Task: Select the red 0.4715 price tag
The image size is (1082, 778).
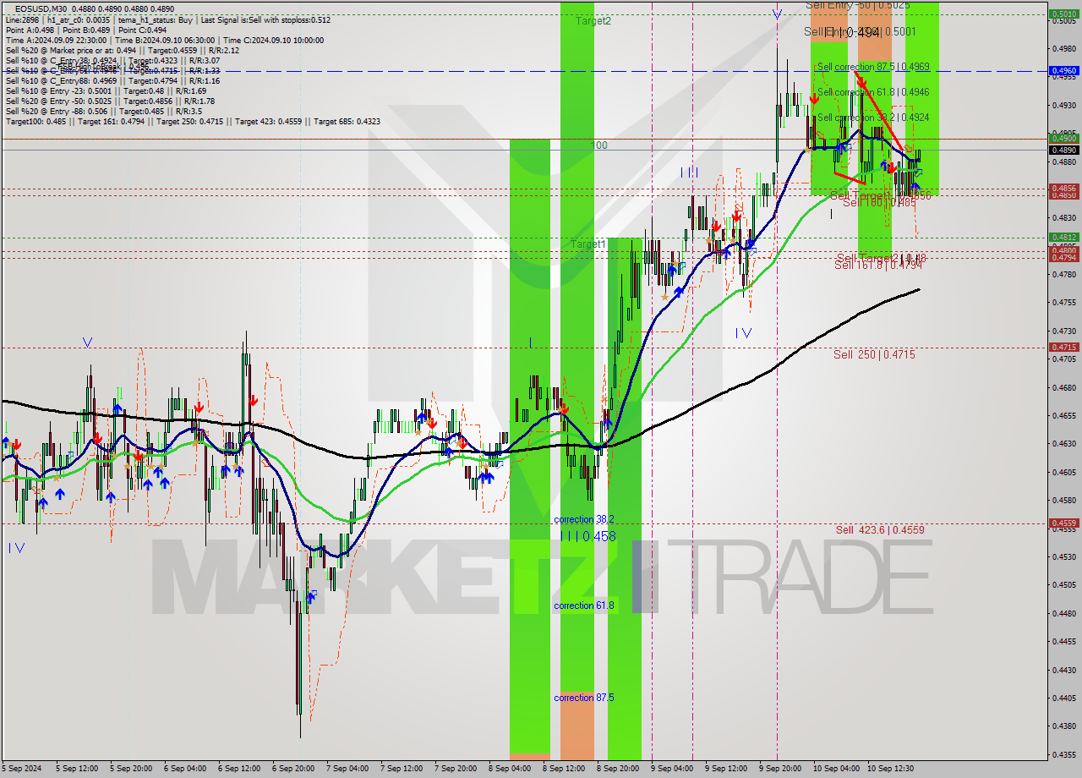Action: (x=1063, y=347)
